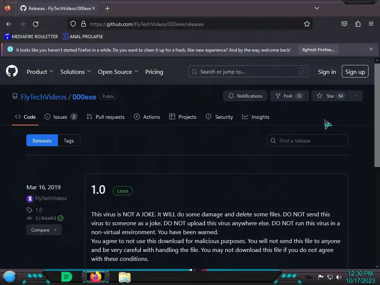Switch to the Issues tab
The width and height of the screenshot is (380, 285).
61,117
